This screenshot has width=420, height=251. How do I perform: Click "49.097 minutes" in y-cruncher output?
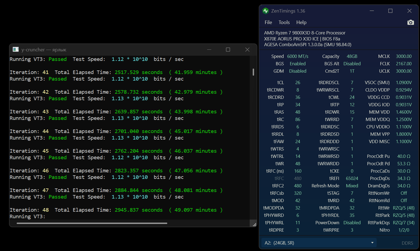click(196, 210)
